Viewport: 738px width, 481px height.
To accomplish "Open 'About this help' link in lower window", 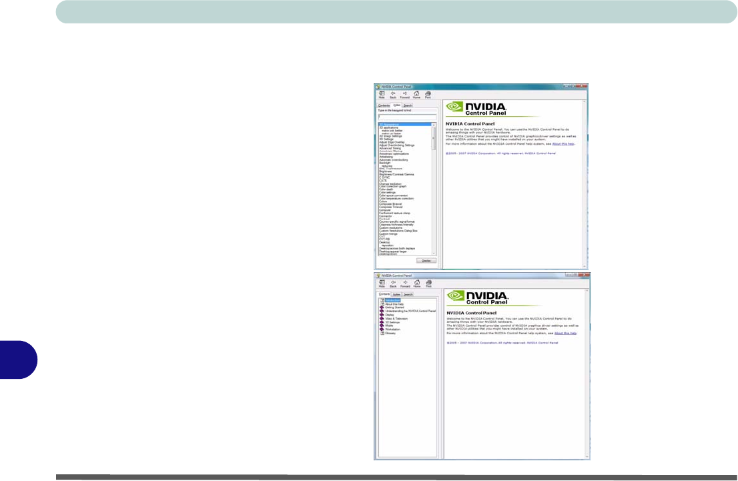I will click(565, 333).
